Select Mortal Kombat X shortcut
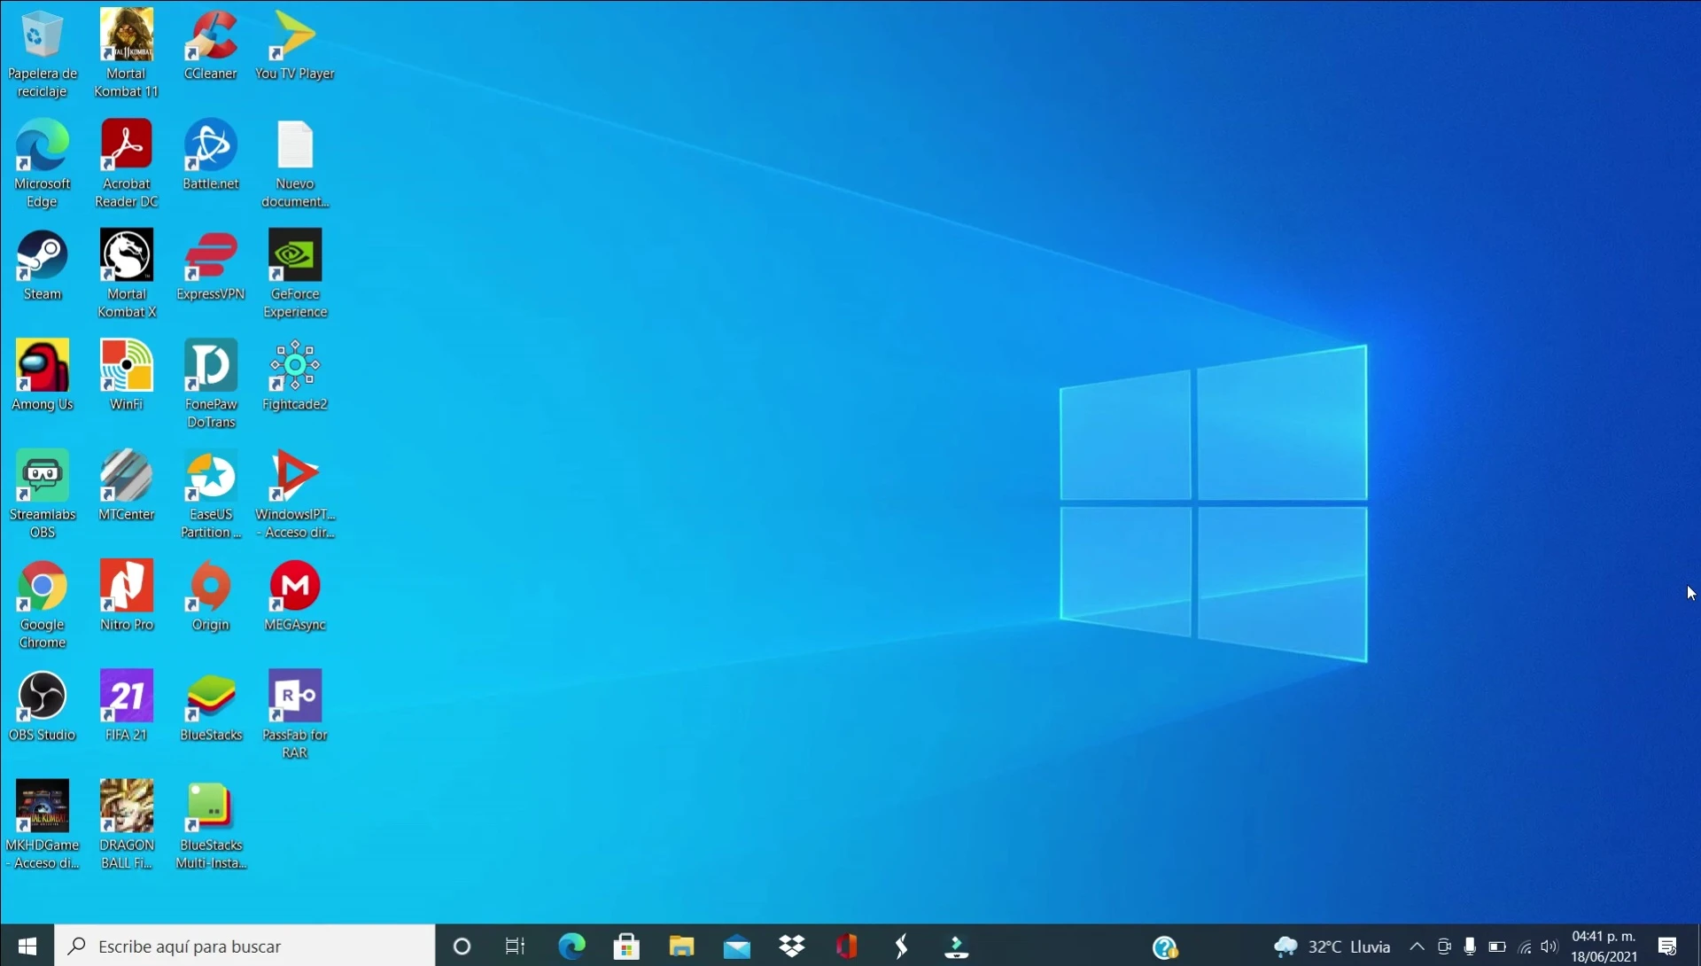 click(x=127, y=274)
